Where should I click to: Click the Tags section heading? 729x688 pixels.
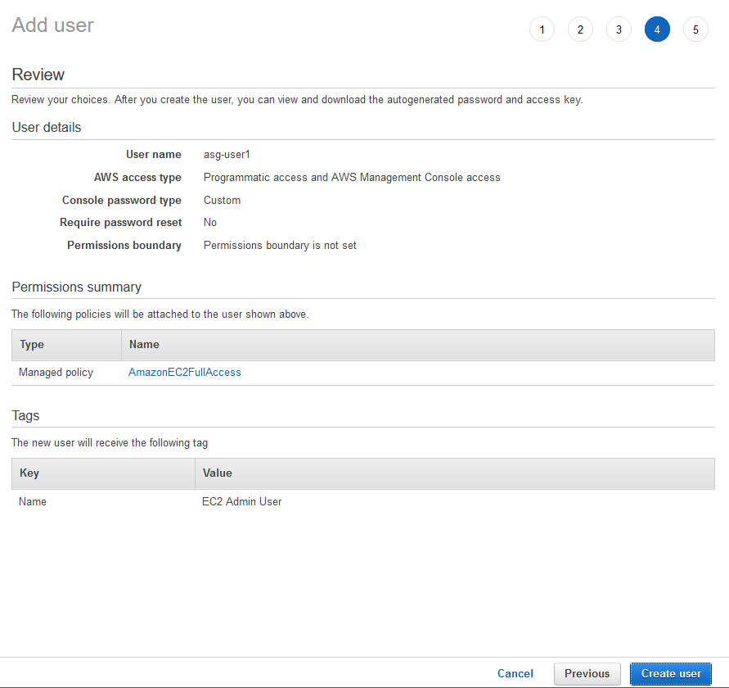coord(25,415)
